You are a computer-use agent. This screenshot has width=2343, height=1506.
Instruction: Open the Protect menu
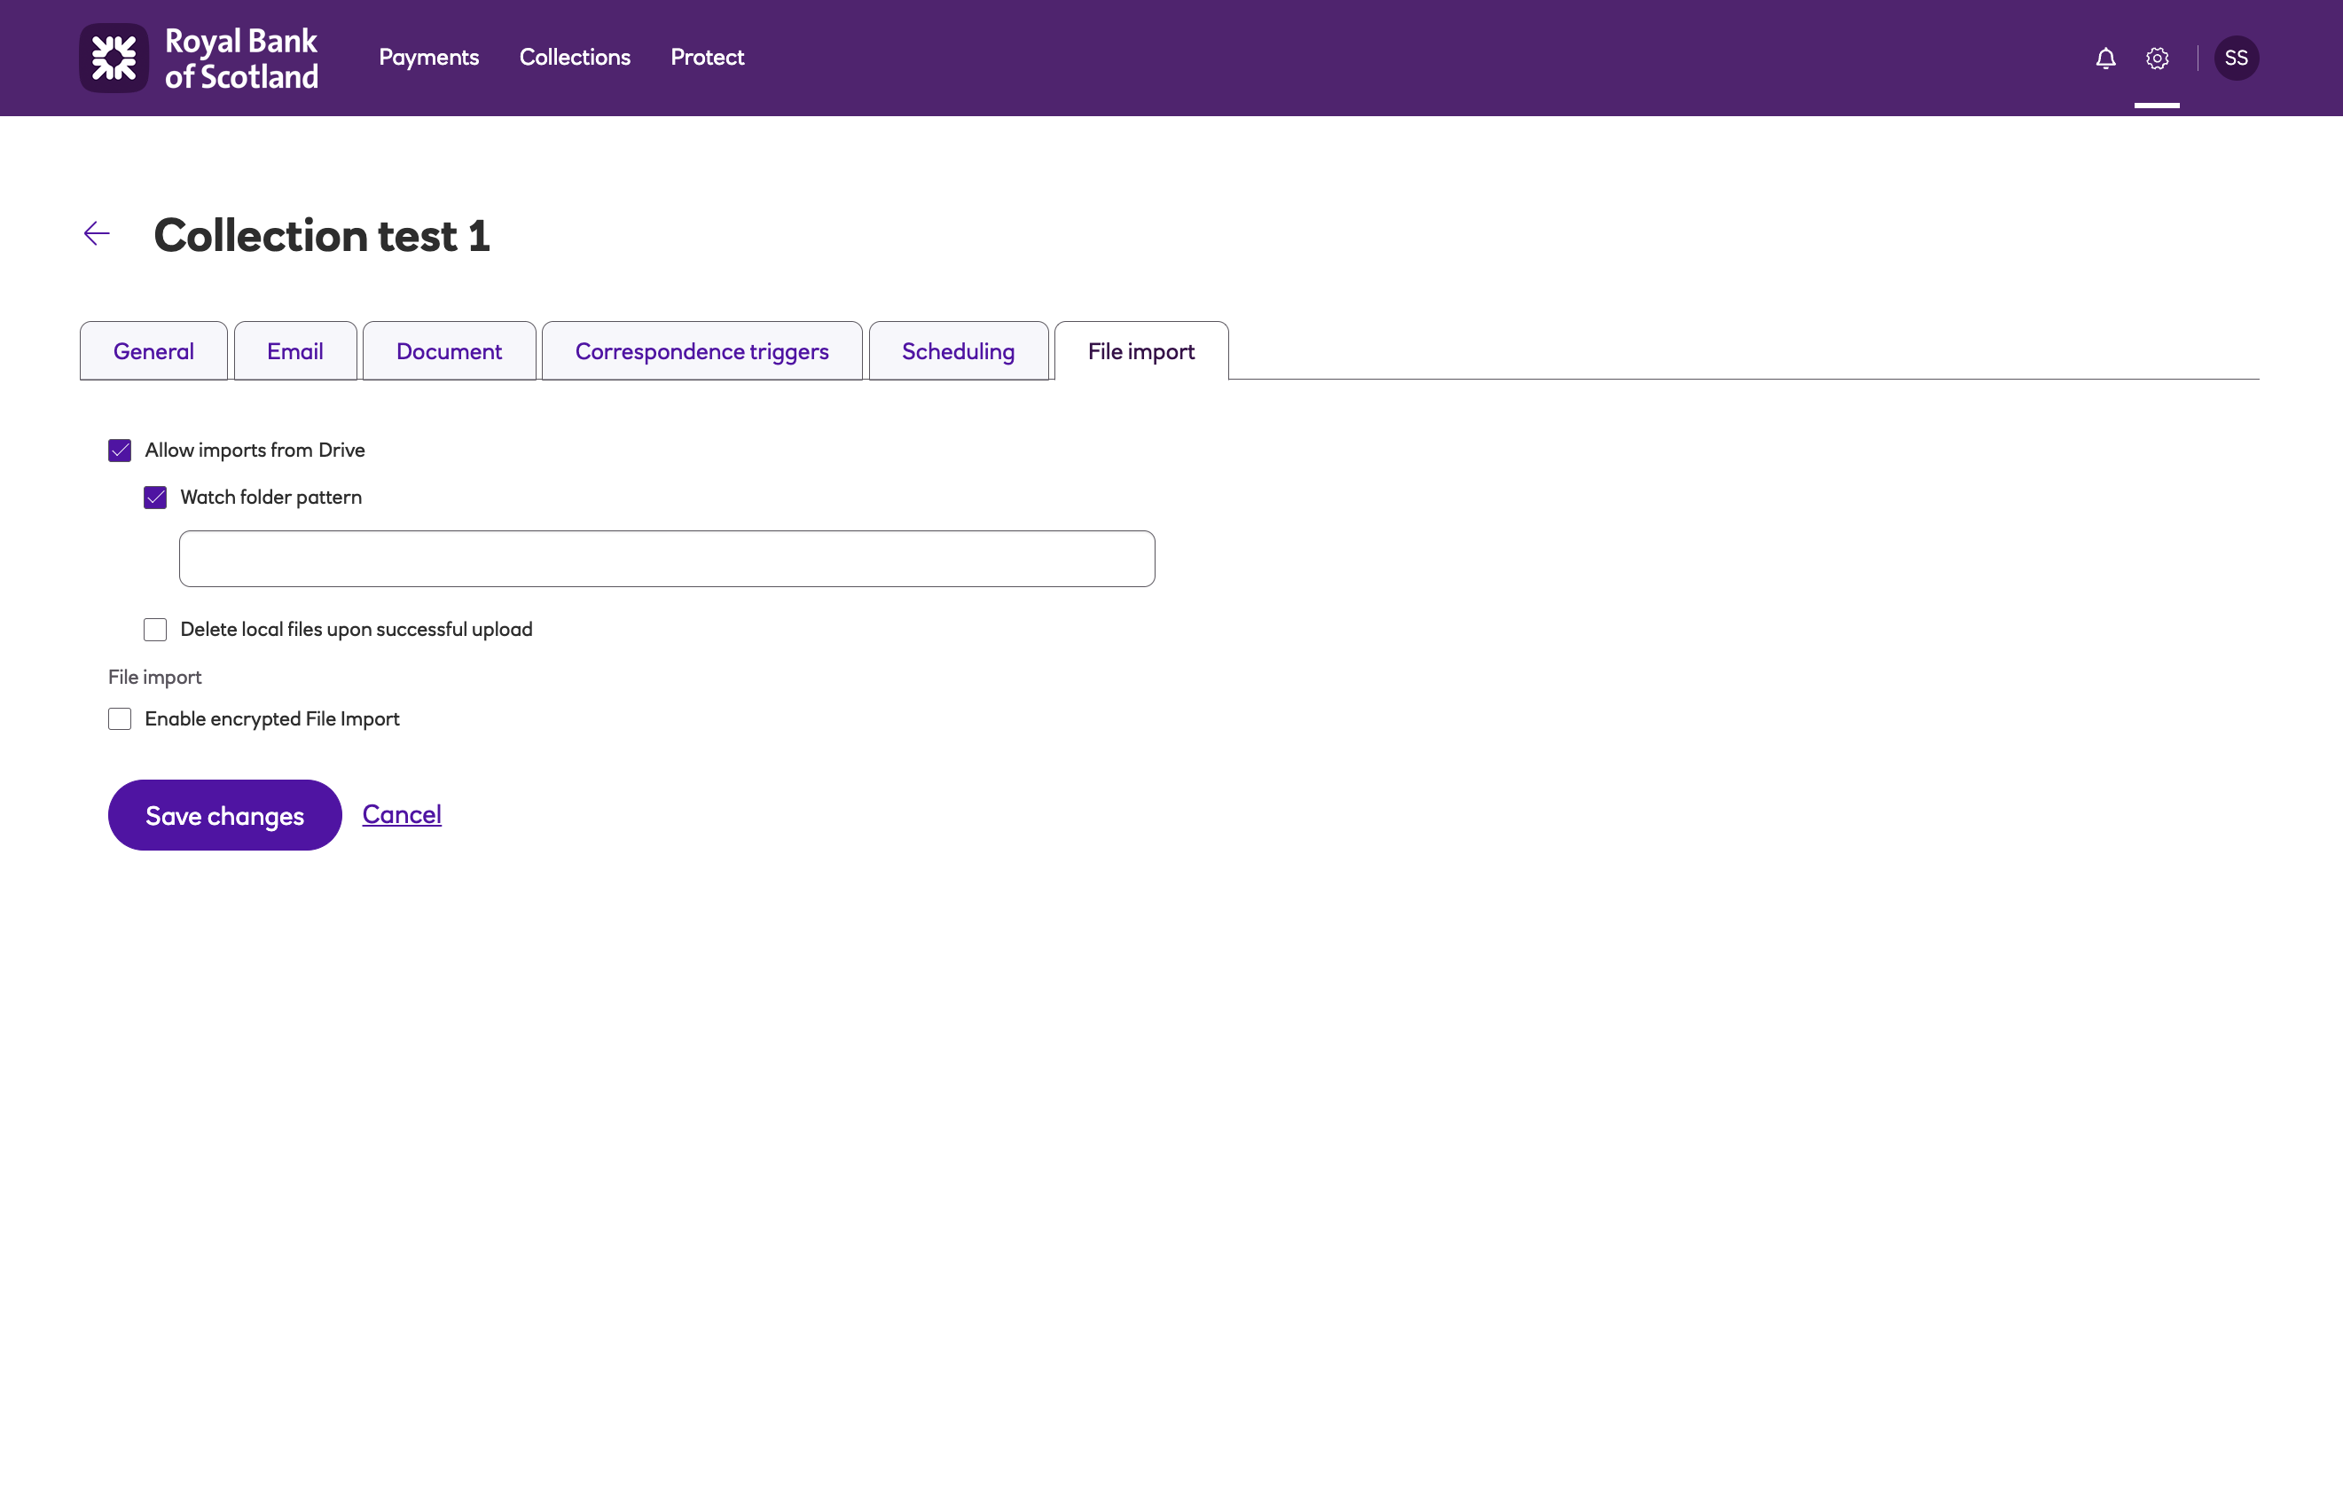(x=707, y=58)
